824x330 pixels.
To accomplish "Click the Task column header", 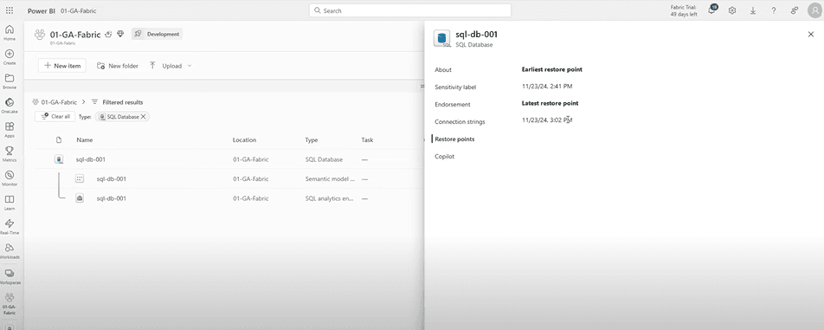I will click(367, 139).
